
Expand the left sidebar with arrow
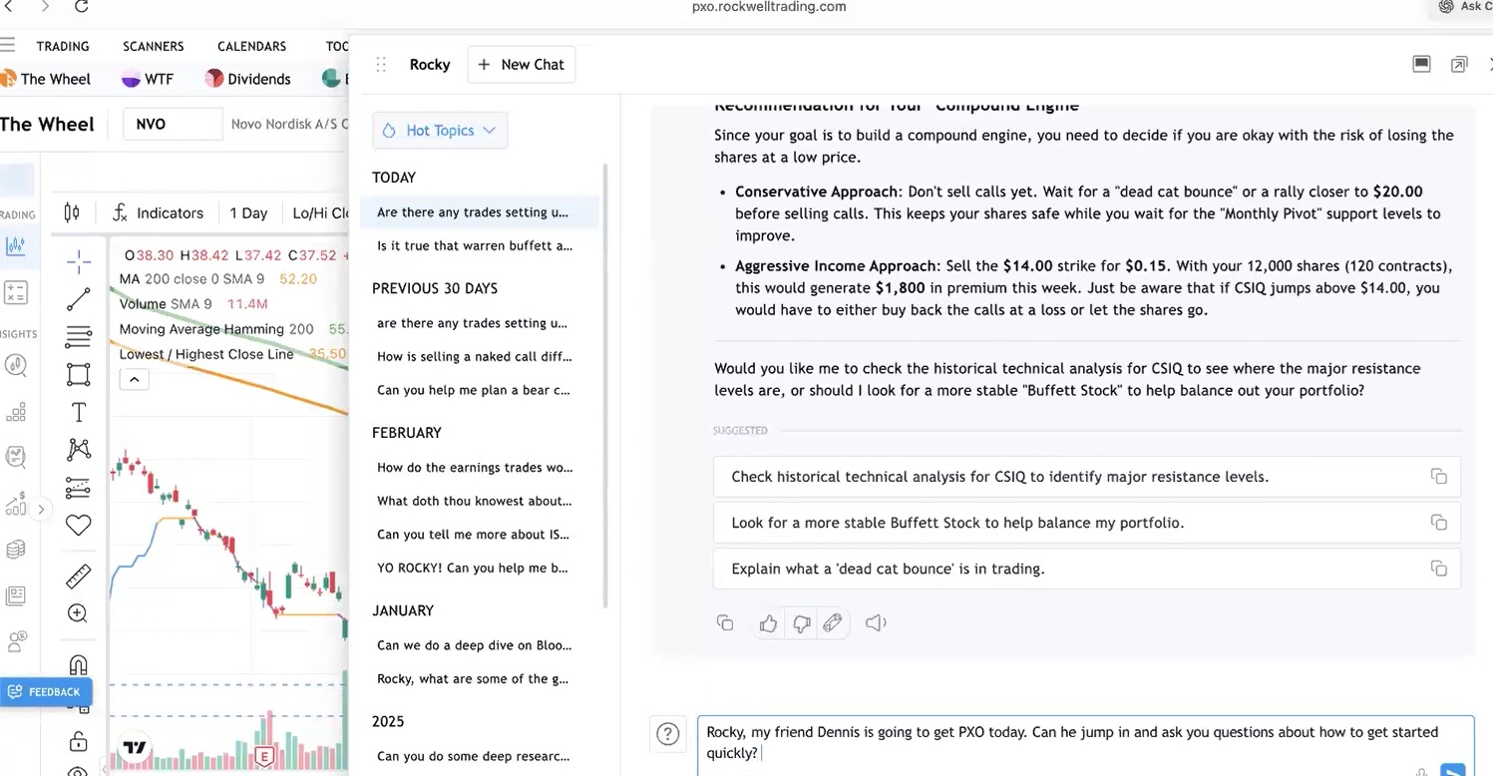point(41,510)
